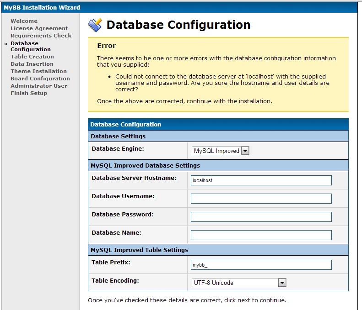
Task: Click 'Once you've checked these details' text
Action: click(x=187, y=300)
